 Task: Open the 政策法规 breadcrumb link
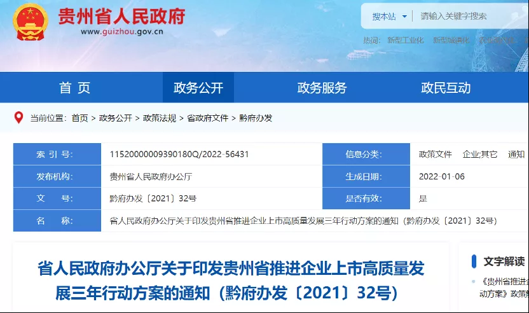[x=160, y=118]
